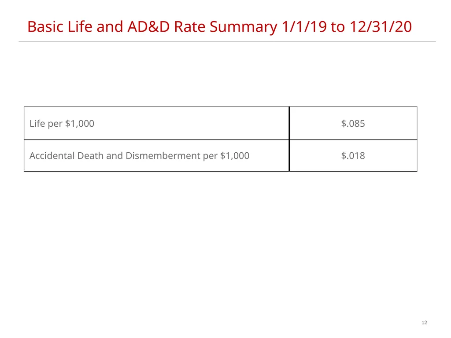Select the '1/1/19' start date in title

304,27
